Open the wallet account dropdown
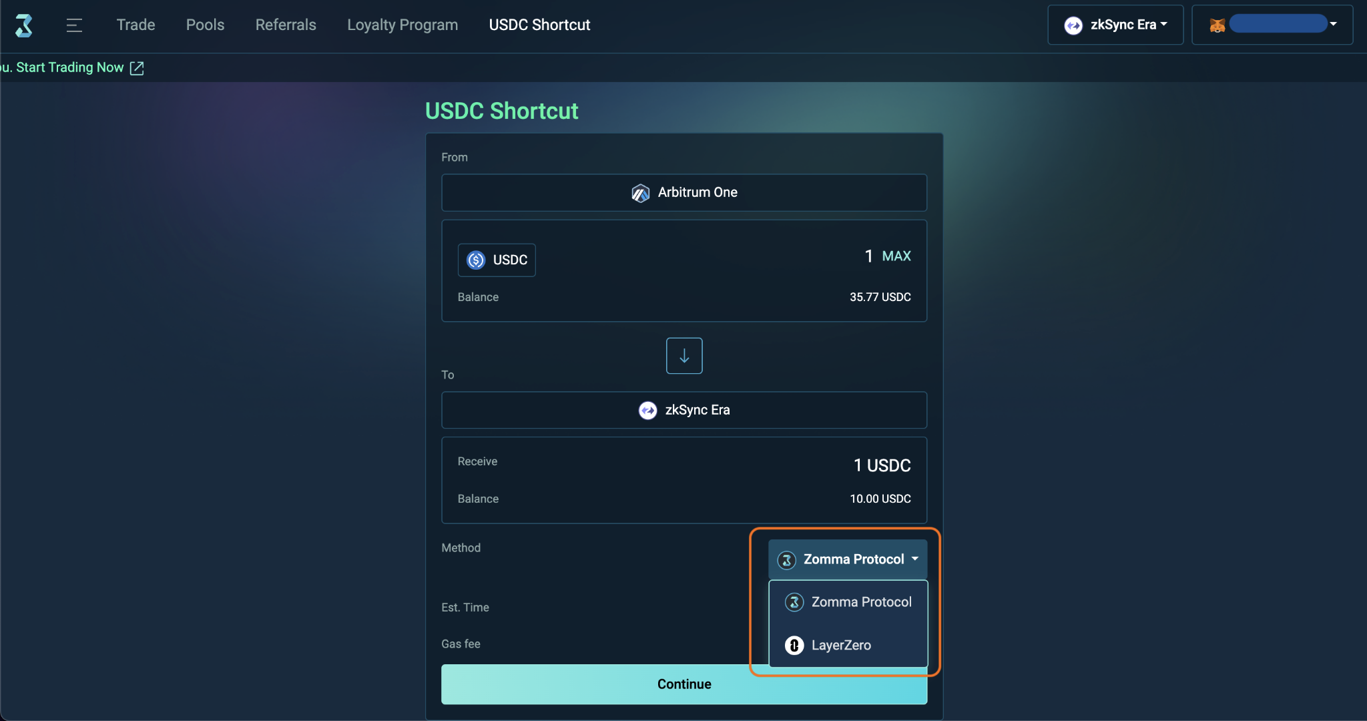Image resolution: width=1367 pixels, height=721 pixels. 1272,25
